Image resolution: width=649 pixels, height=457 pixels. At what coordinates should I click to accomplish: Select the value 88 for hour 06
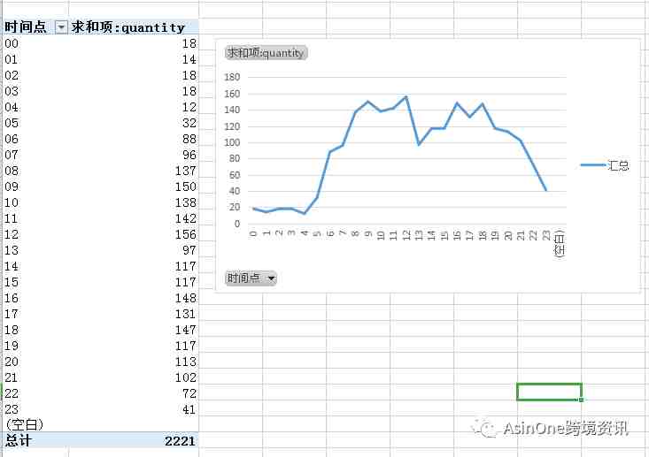click(x=189, y=140)
